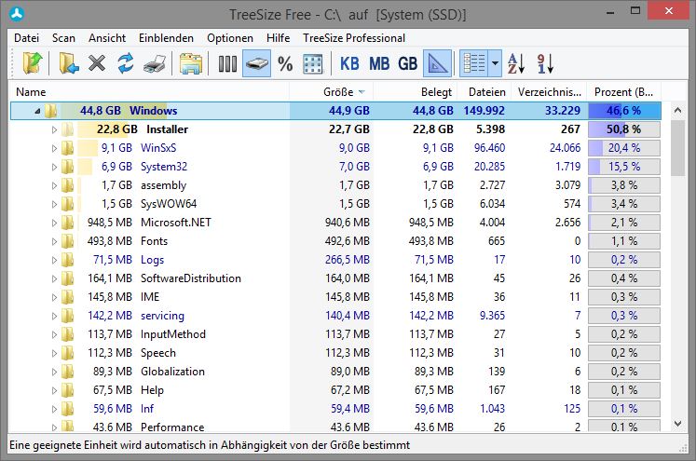Click the X stop scan icon
Viewport: 696px width, 461px height.
point(97,63)
